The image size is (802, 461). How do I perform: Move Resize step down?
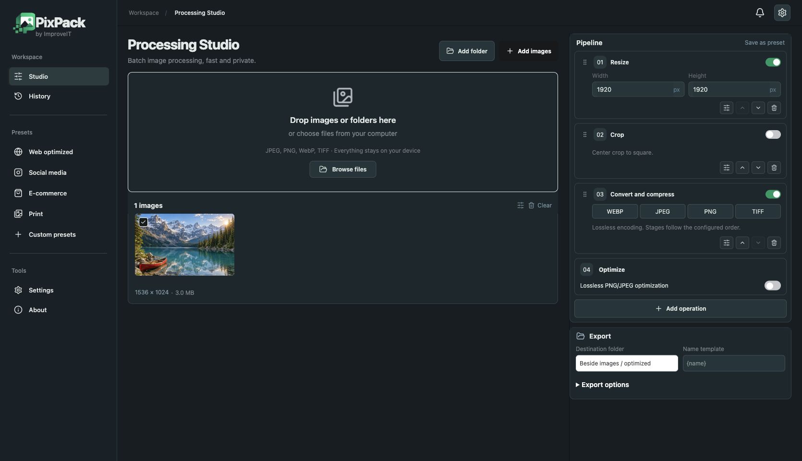click(x=758, y=108)
